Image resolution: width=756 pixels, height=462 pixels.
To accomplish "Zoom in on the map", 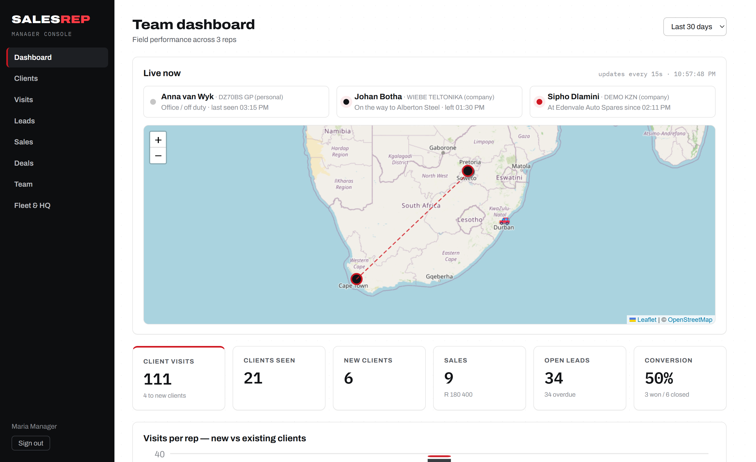I will (158, 140).
